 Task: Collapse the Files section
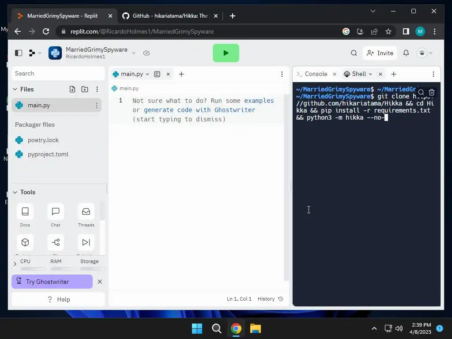15,89
